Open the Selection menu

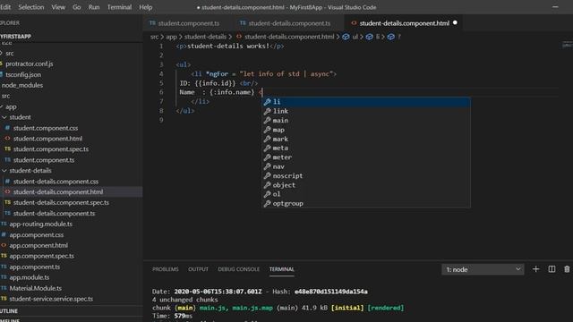click(x=31, y=7)
